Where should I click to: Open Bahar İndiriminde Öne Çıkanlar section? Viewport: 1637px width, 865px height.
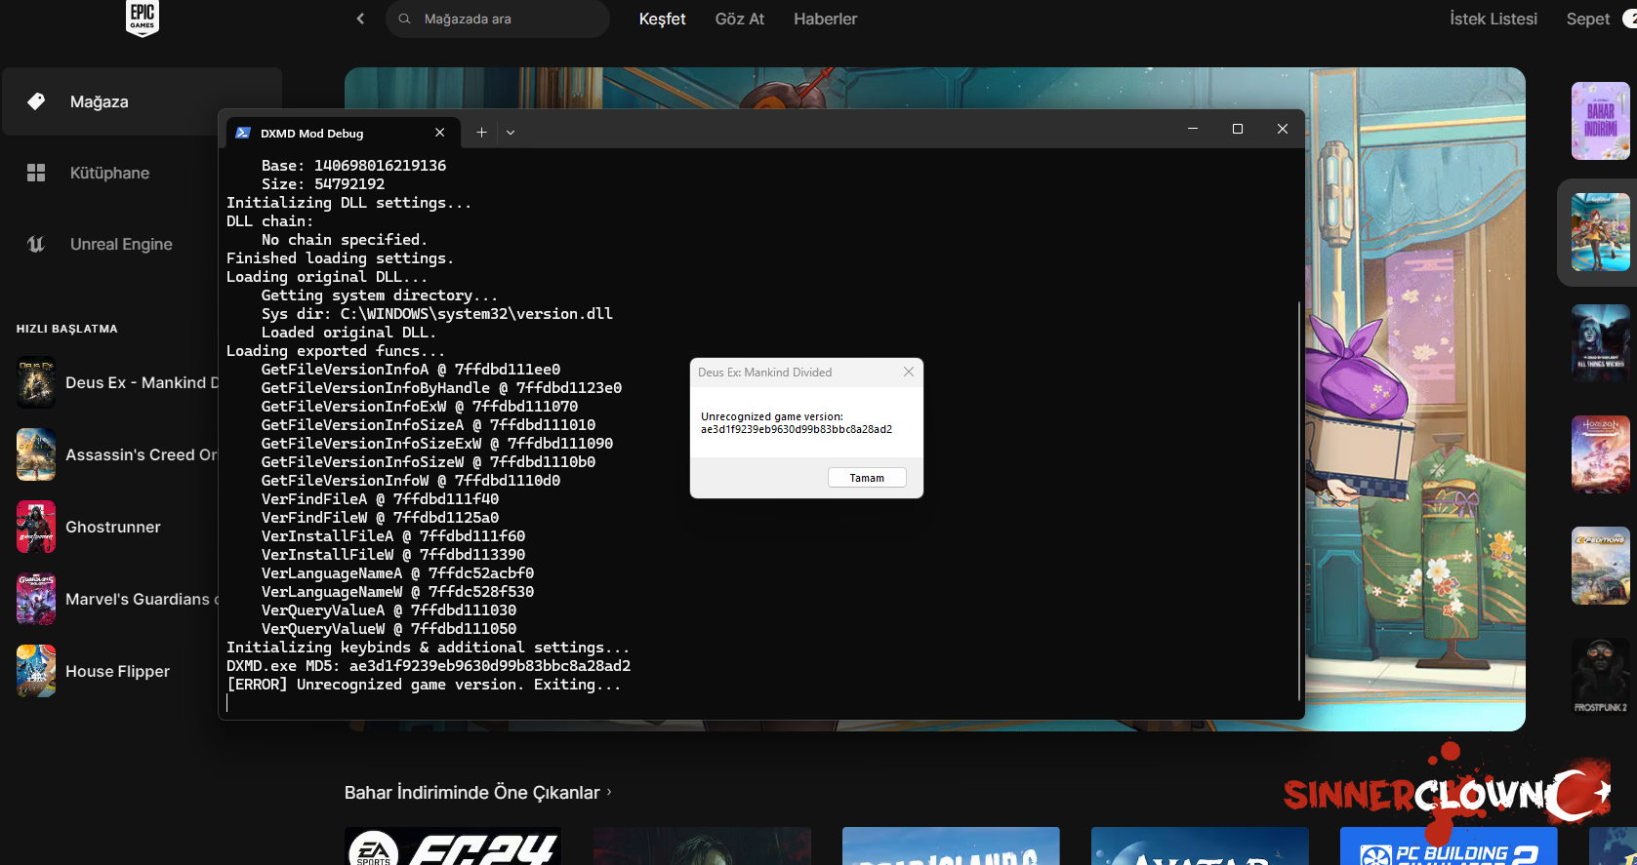click(x=471, y=793)
